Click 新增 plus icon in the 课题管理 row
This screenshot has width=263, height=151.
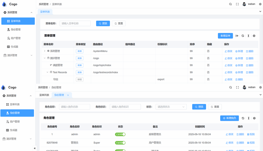click(x=237, y=65)
